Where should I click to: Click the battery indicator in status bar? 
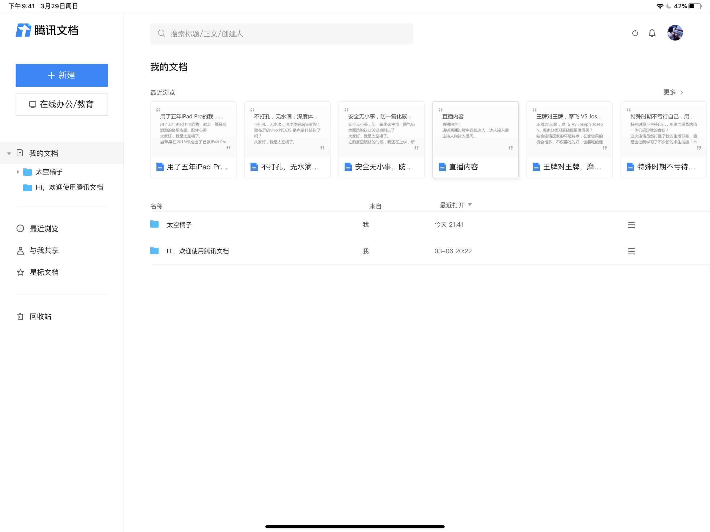point(695,6)
